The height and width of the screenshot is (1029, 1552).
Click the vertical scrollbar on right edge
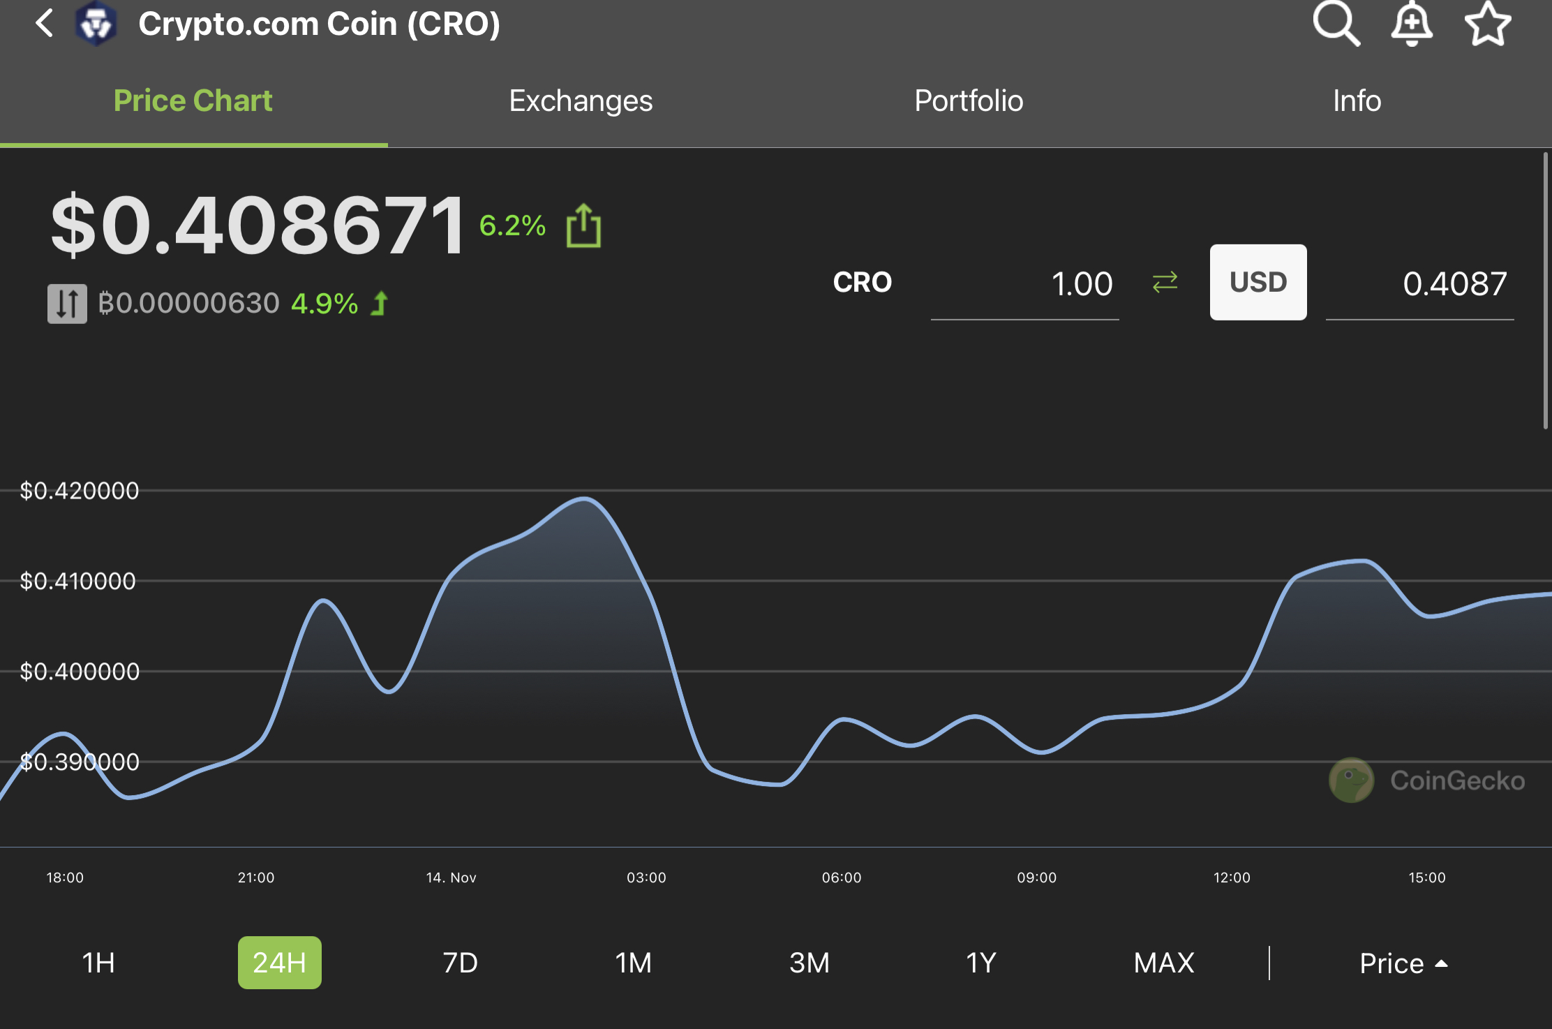(x=1546, y=290)
